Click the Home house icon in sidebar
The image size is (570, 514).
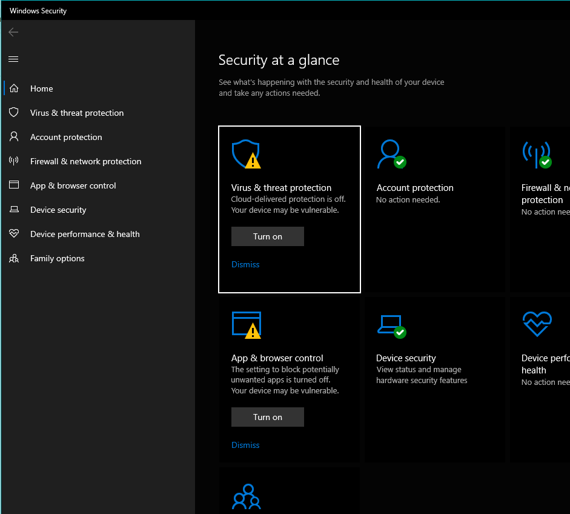14,88
